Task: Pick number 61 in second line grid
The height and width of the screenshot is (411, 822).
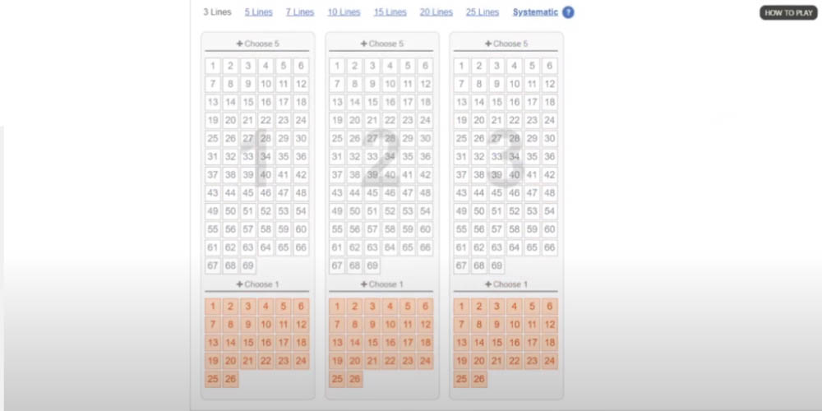Action: (337, 247)
